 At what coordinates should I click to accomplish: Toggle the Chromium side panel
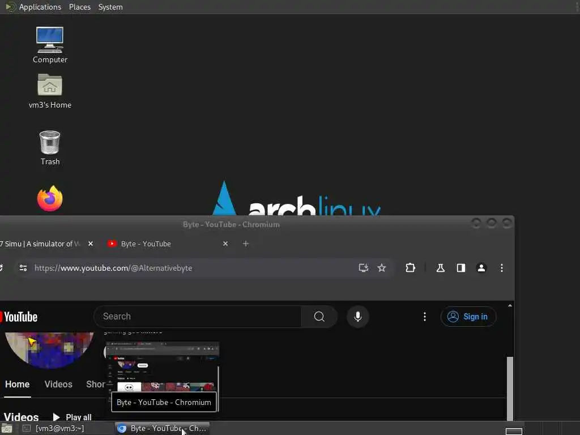pyautogui.click(x=461, y=268)
